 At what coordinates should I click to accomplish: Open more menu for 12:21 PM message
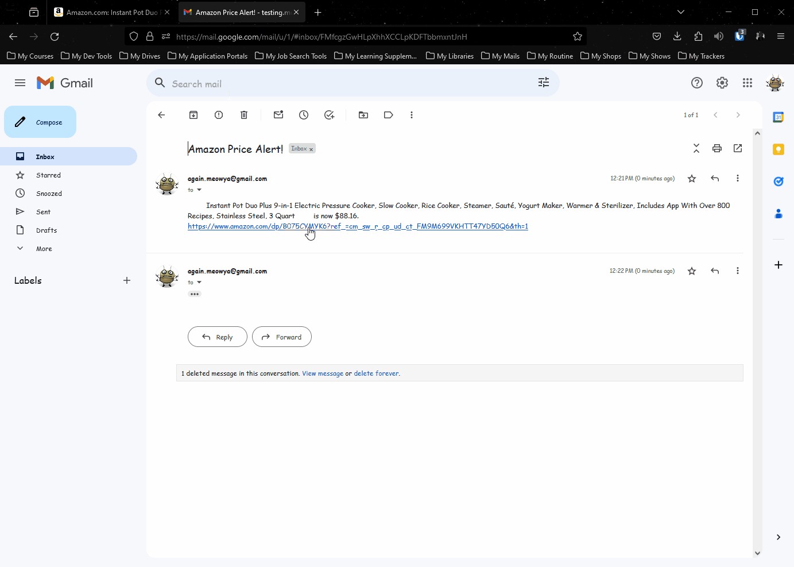tap(738, 179)
